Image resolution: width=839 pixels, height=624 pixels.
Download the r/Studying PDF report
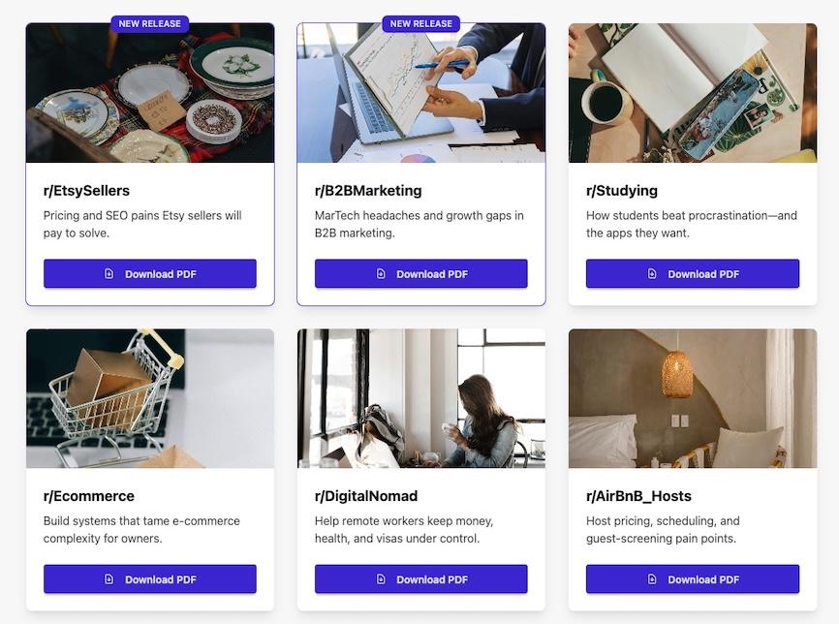click(693, 273)
